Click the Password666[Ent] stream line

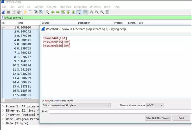57,46
